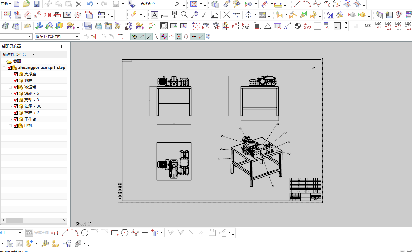This screenshot has height=252, width=412.
Task: Click the Balloon number 7 annotation icon
Action: click(195, 15)
